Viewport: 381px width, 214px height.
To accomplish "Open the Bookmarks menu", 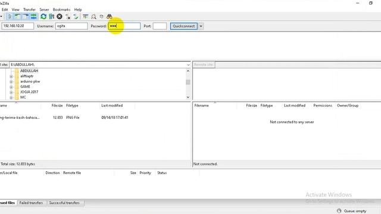I will coord(61,10).
